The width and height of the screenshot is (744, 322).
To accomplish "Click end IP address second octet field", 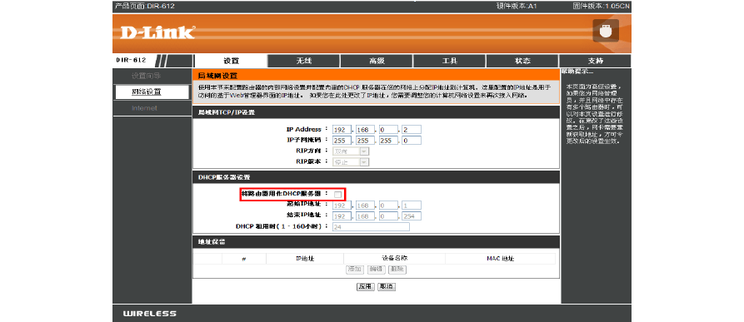I will tap(366, 216).
